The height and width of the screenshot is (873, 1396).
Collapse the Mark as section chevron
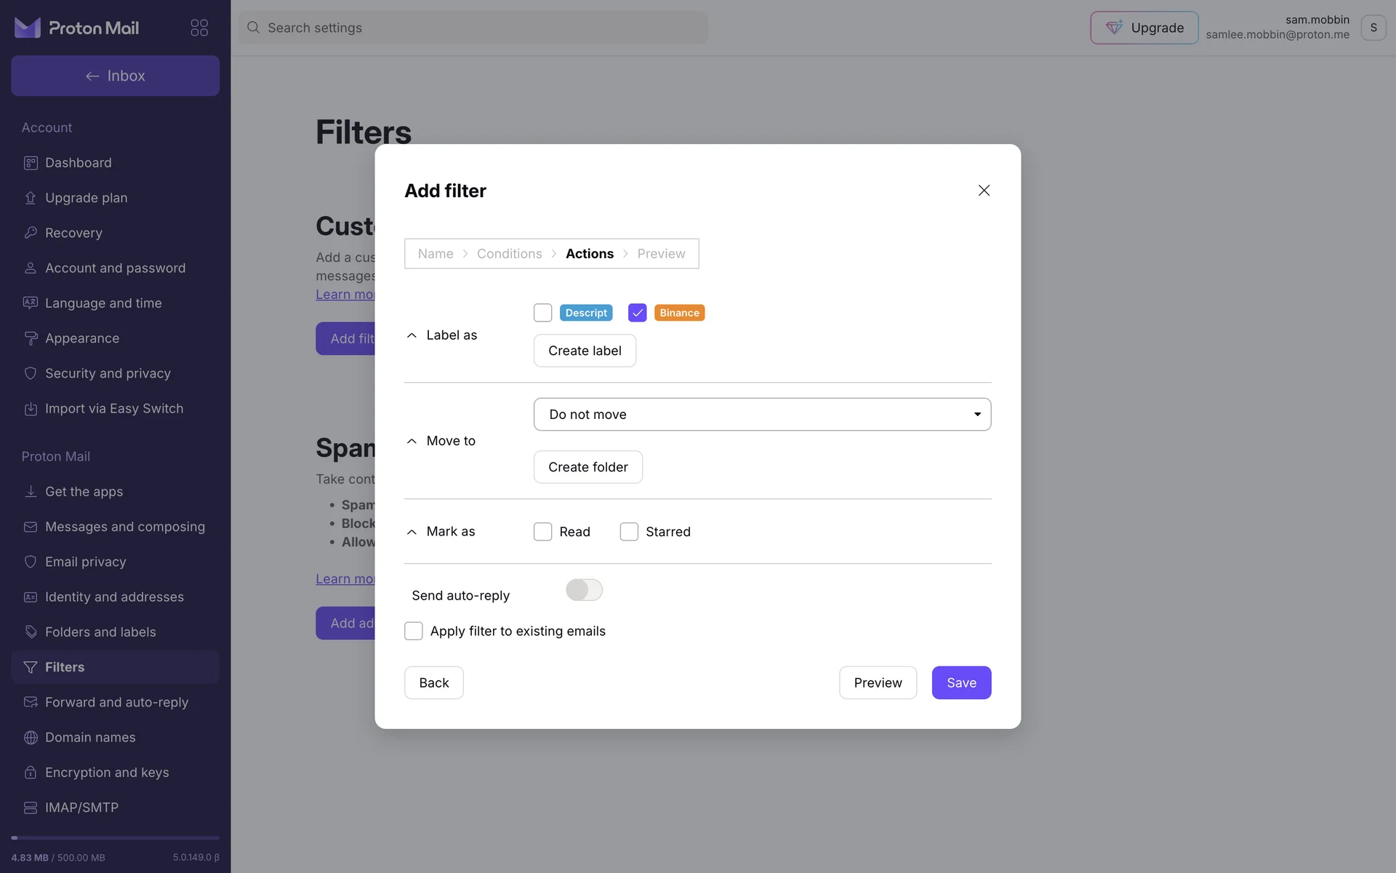[412, 532]
